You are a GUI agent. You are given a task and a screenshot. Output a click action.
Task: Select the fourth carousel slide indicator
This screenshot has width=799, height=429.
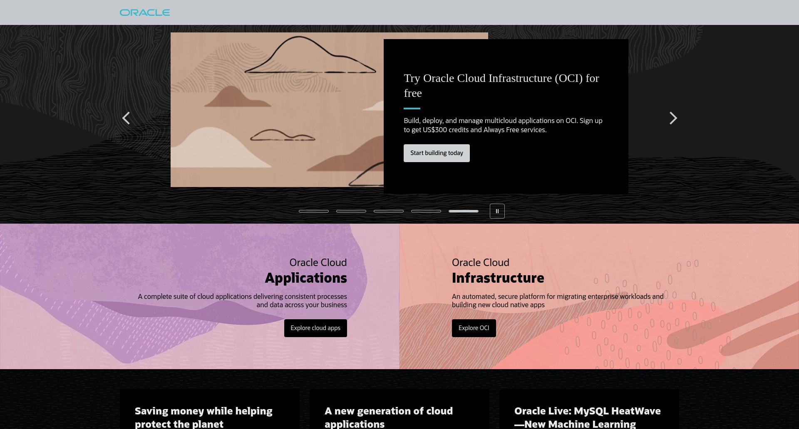pos(426,211)
